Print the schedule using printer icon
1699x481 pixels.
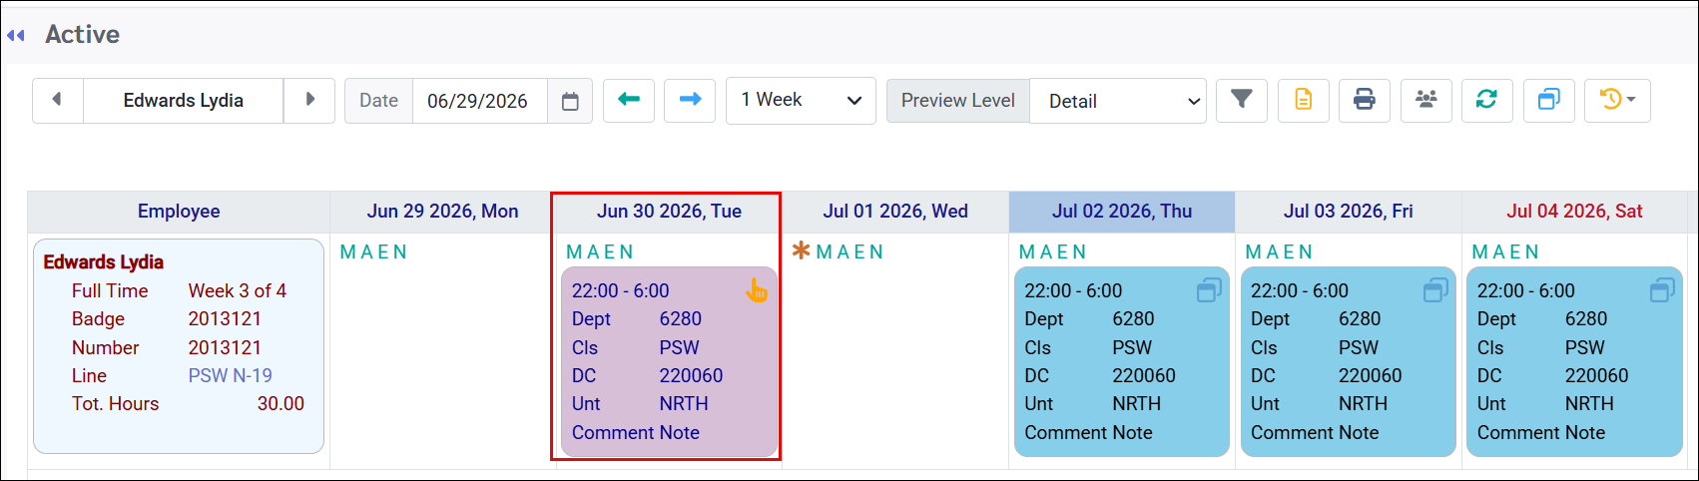point(1365,100)
